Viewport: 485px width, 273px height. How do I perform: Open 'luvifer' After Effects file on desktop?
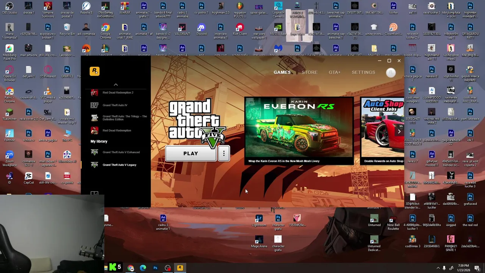click(393, 8)
